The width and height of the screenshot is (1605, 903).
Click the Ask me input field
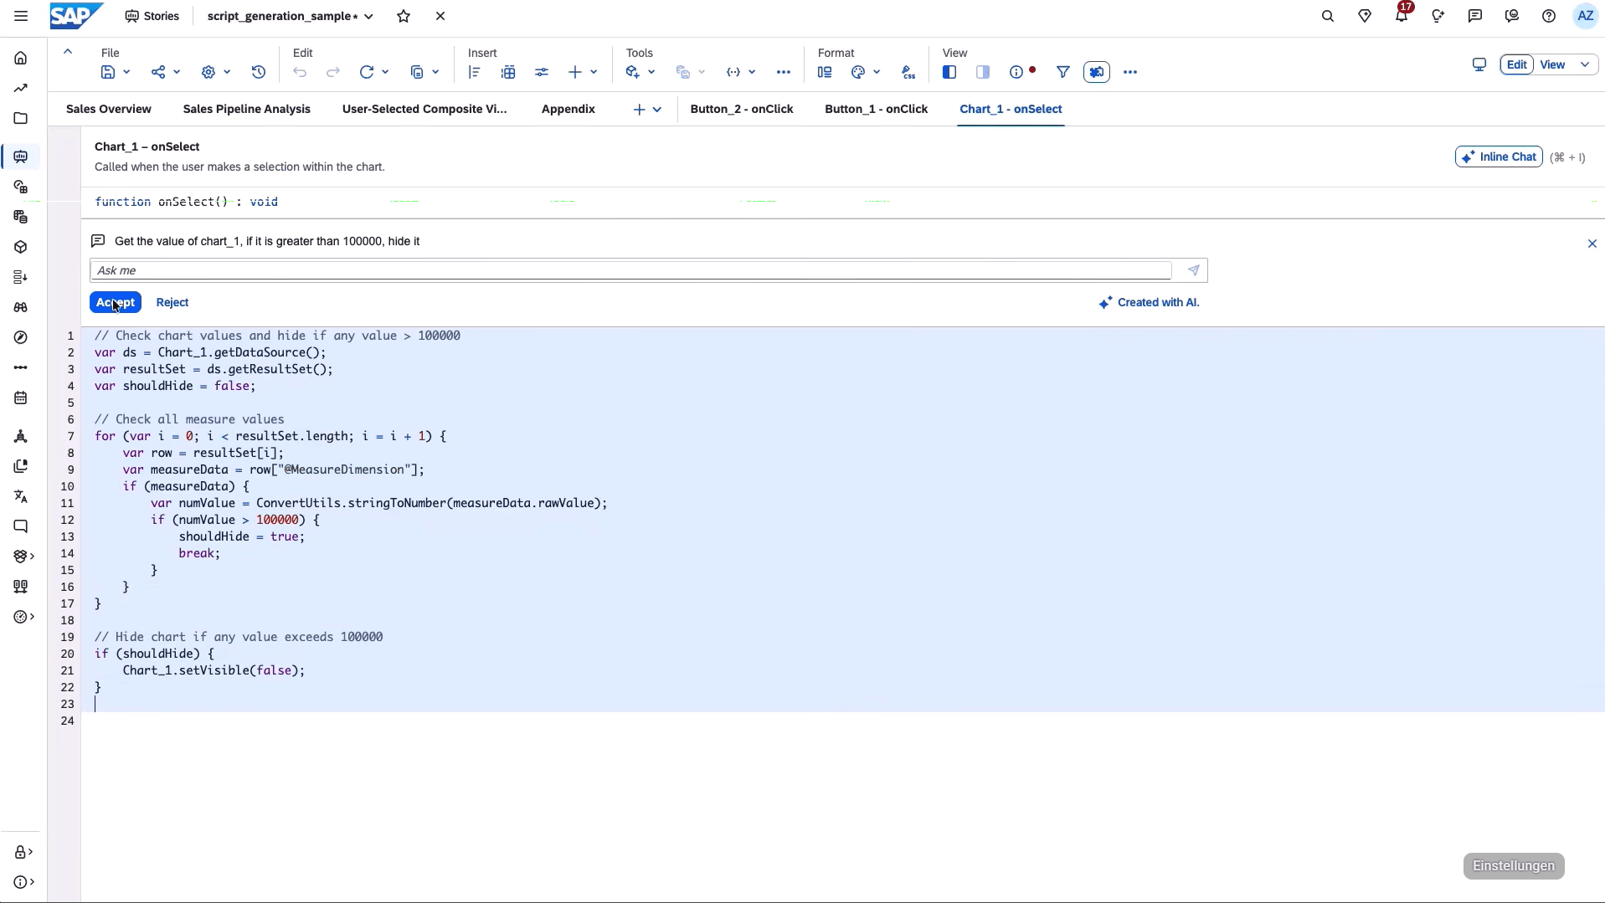[x=630, y=270]
